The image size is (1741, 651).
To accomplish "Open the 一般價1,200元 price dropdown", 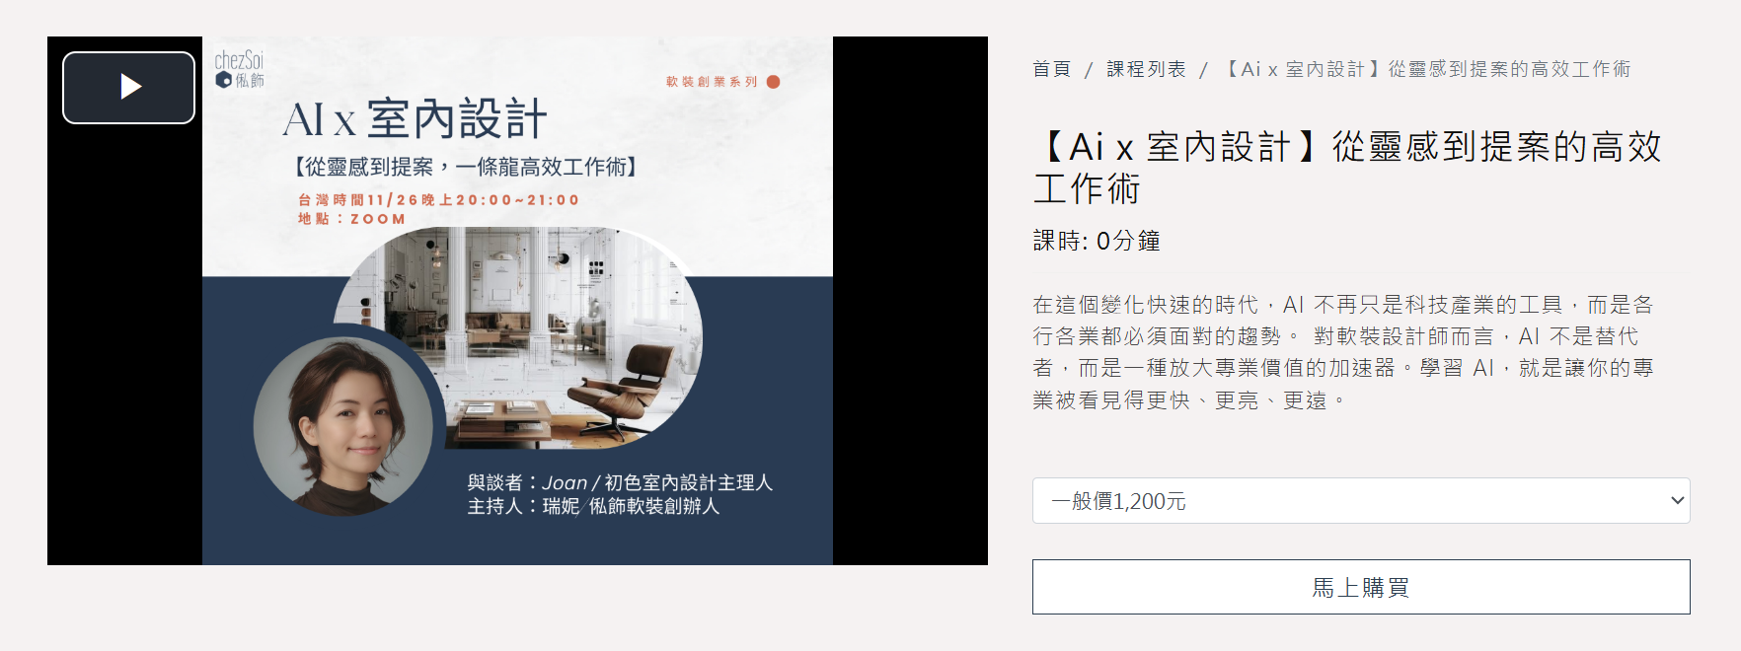I will pos(1361,501).
